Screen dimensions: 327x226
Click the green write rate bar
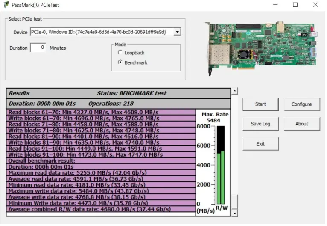(x=222, y=177)
